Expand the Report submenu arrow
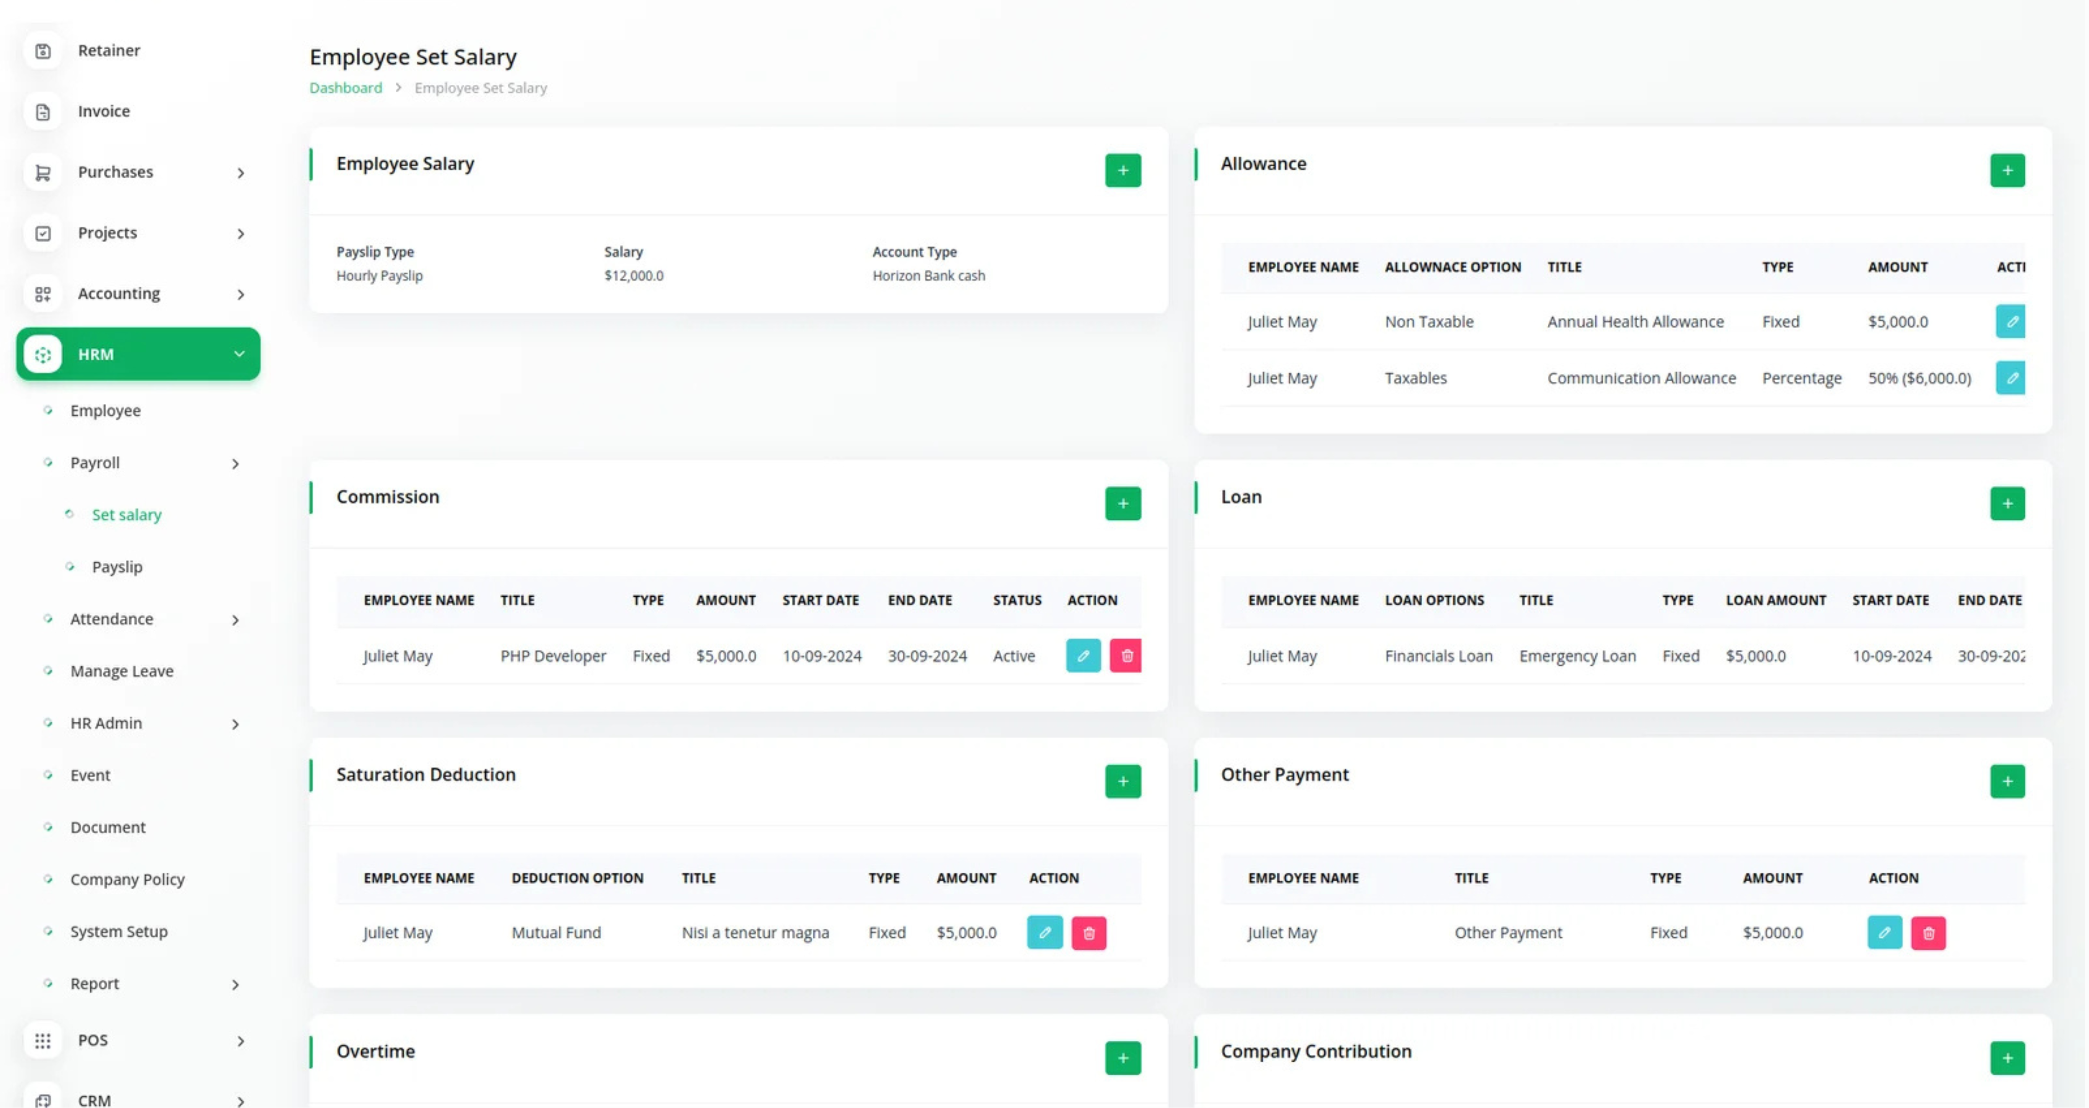The image size is (2089, 1108). point(235,985)
